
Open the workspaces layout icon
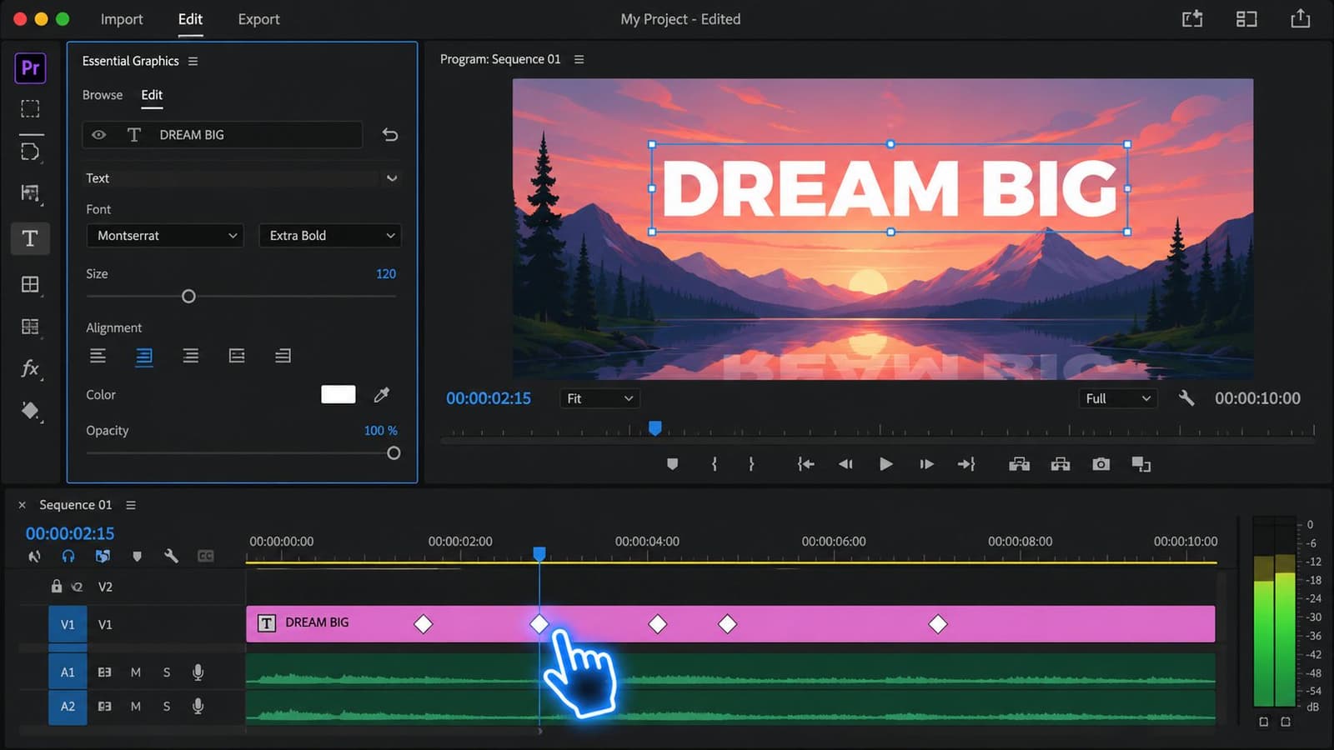click(1246, 18)
